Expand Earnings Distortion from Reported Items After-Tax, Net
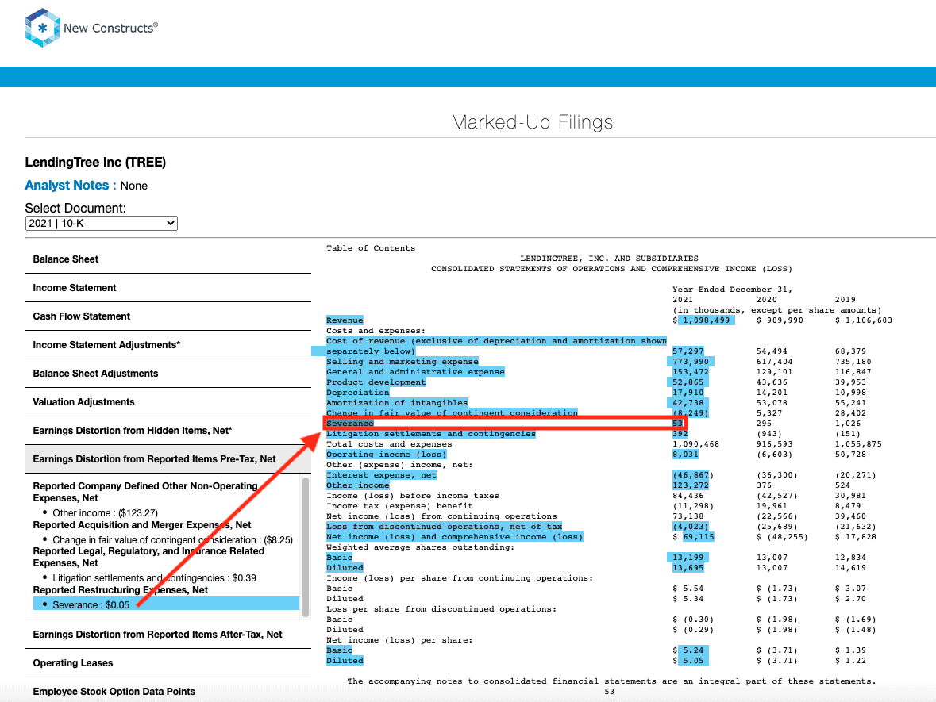 click(168, 635)
